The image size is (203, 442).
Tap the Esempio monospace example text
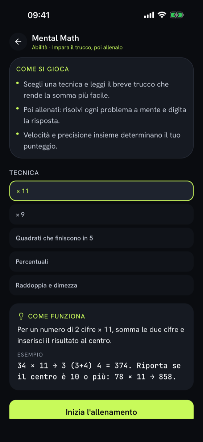[x=99, y=371]
